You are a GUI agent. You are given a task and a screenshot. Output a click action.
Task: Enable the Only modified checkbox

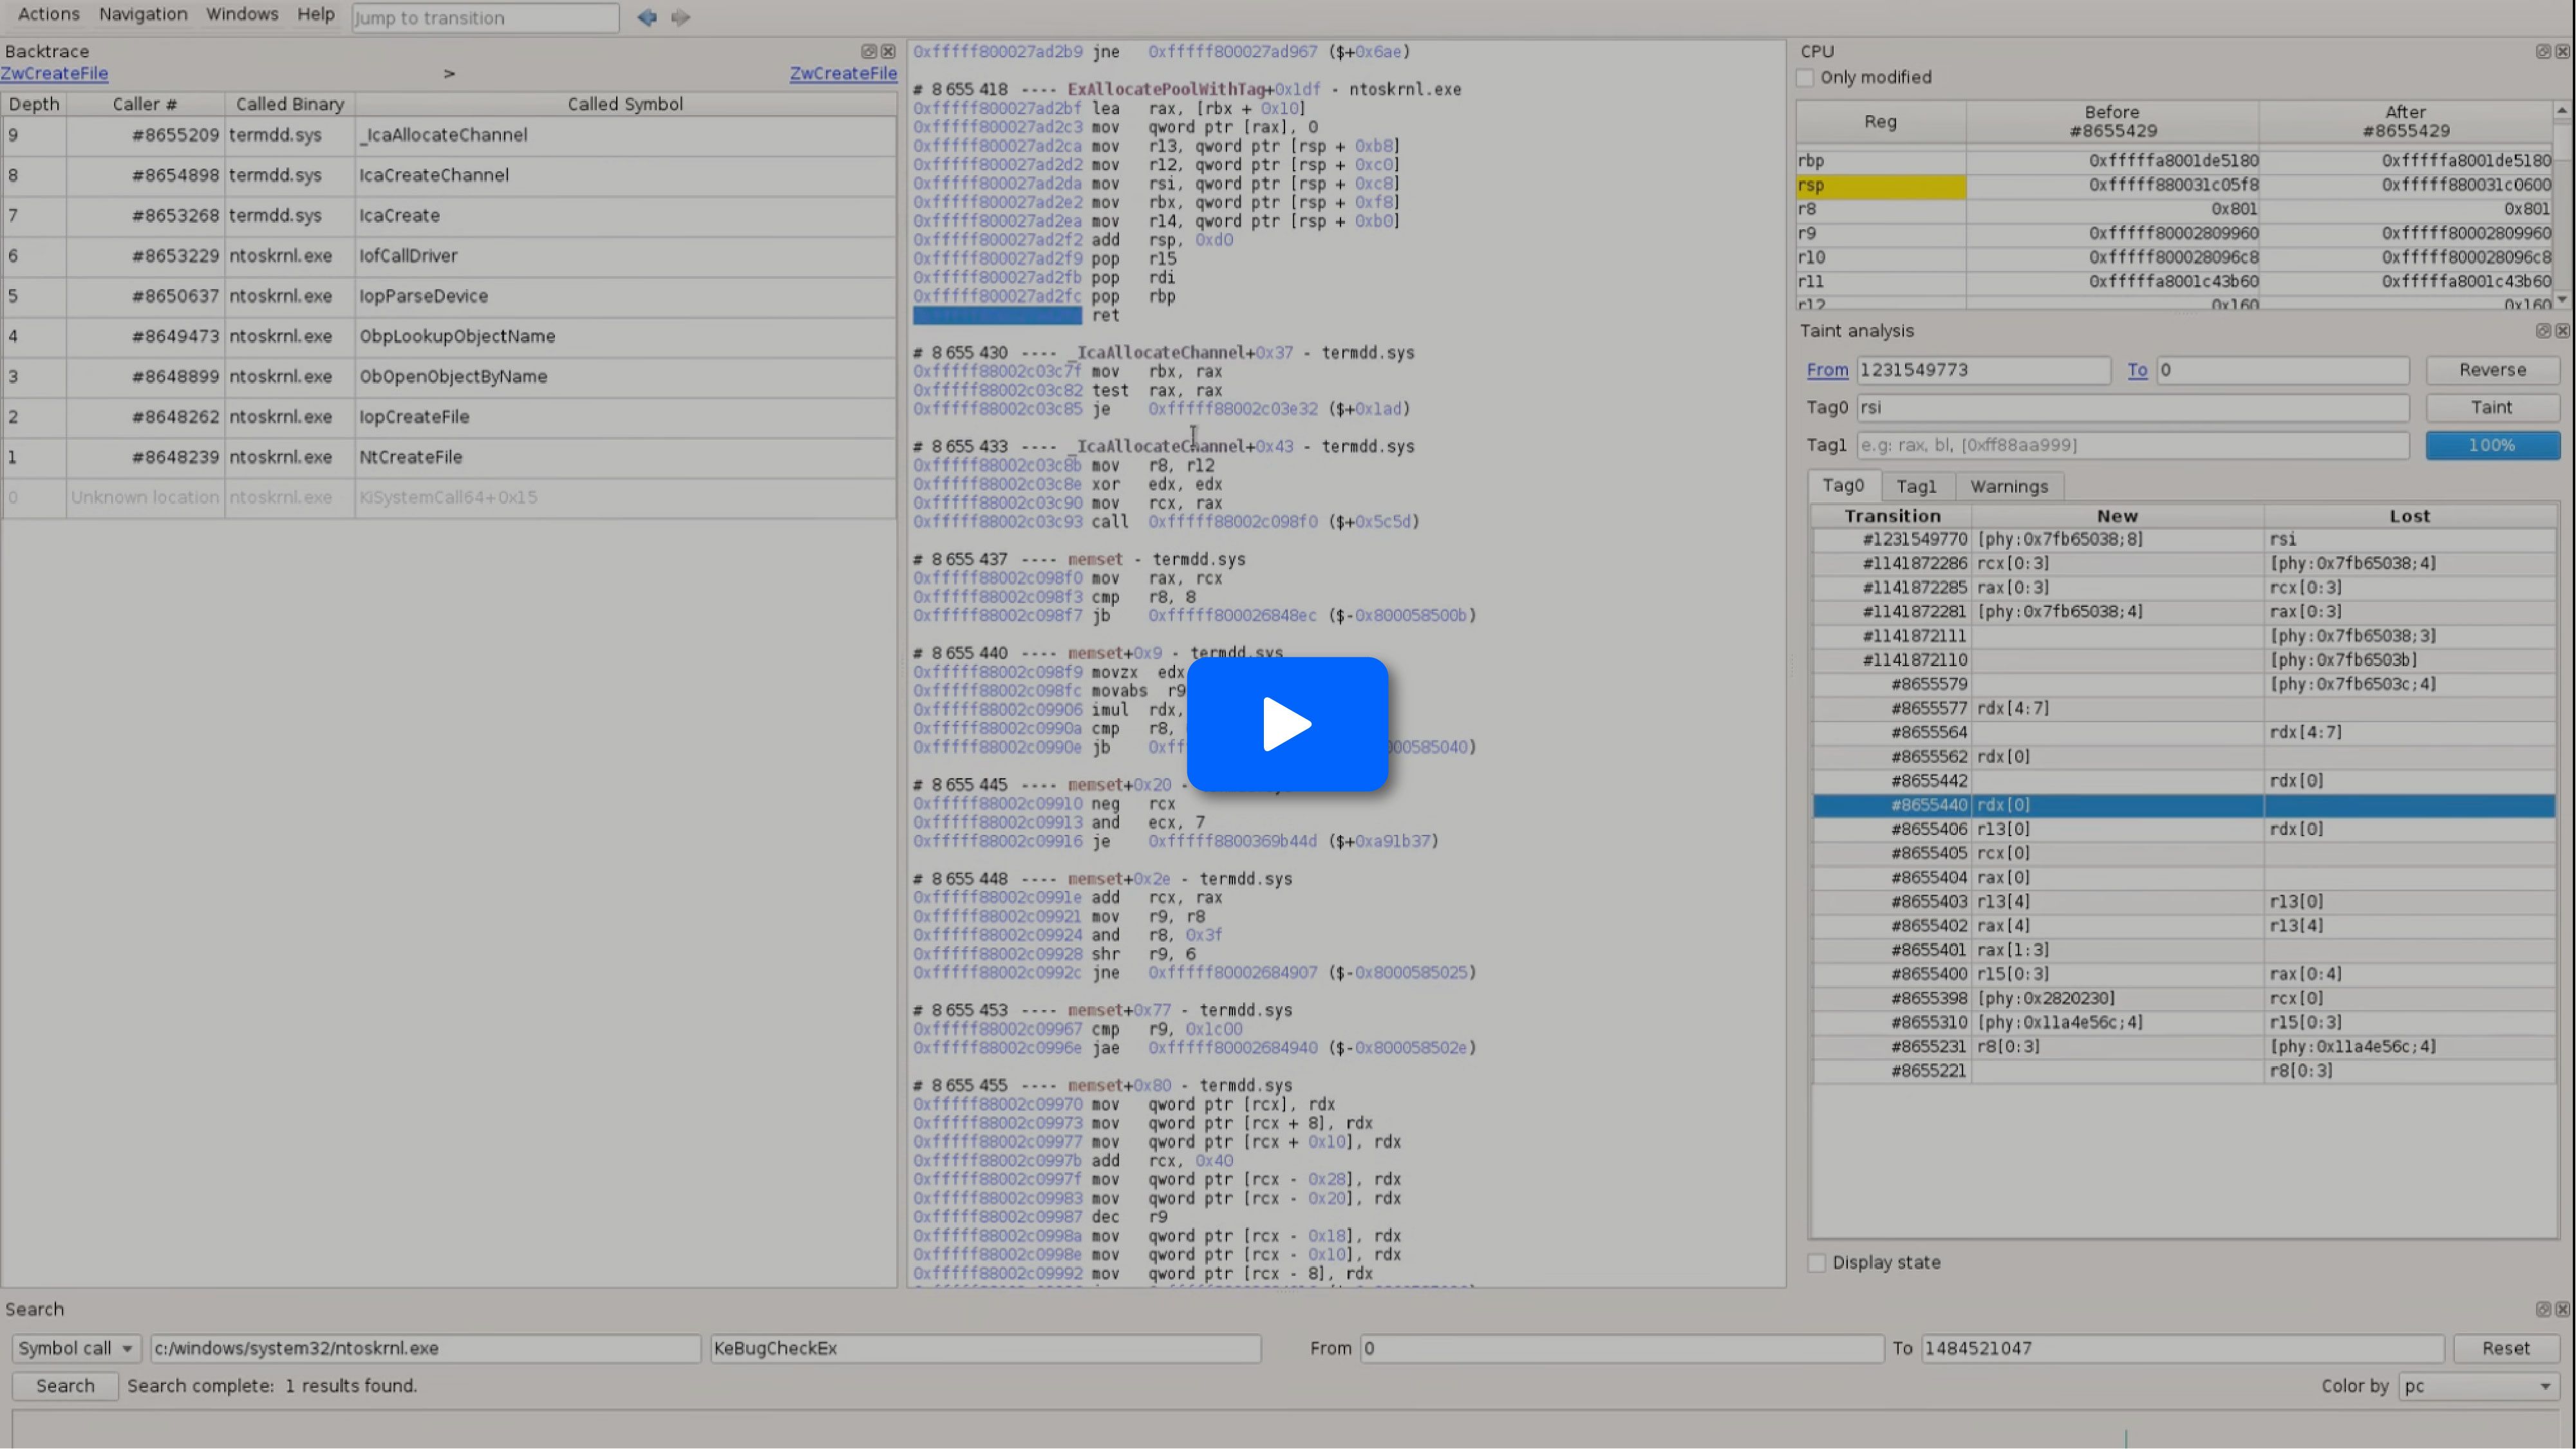click(x=1805, y=77)
